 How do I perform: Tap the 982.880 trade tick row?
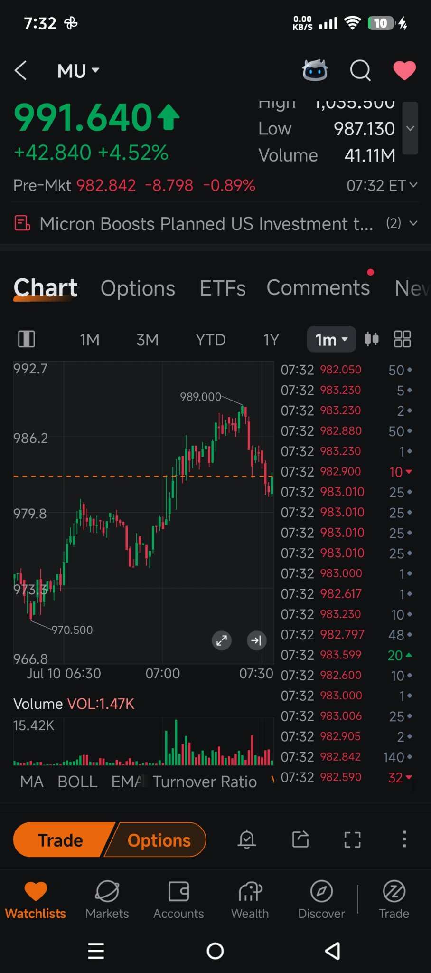[347, 431]
